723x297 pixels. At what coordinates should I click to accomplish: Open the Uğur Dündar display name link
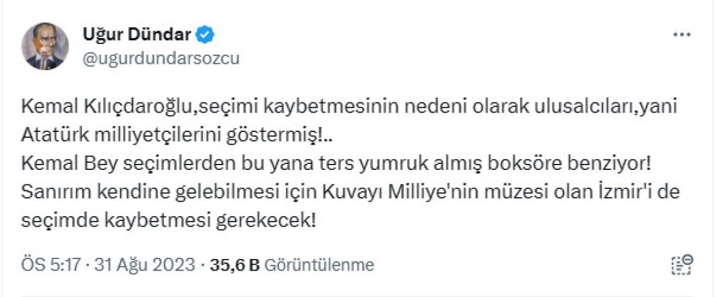pyautogui.click(x=136, y=36)
